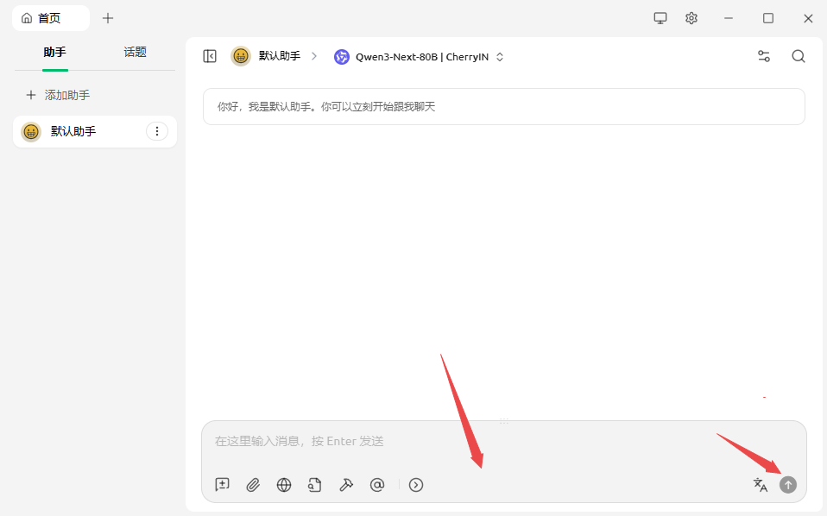This screenshot has height=516, width=827.
Task: Click the translate icon in input bar
Action: click(760, 485)
